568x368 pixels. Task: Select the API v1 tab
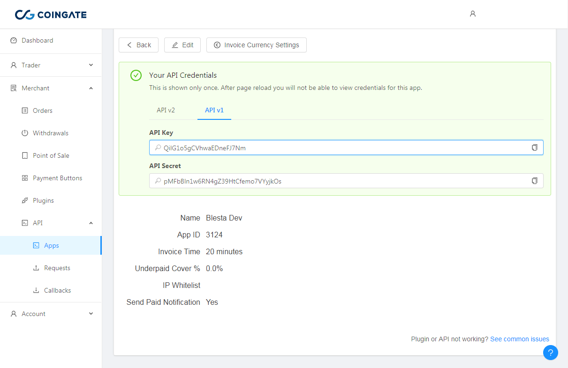pyautogui.click(x=214, y=110)
